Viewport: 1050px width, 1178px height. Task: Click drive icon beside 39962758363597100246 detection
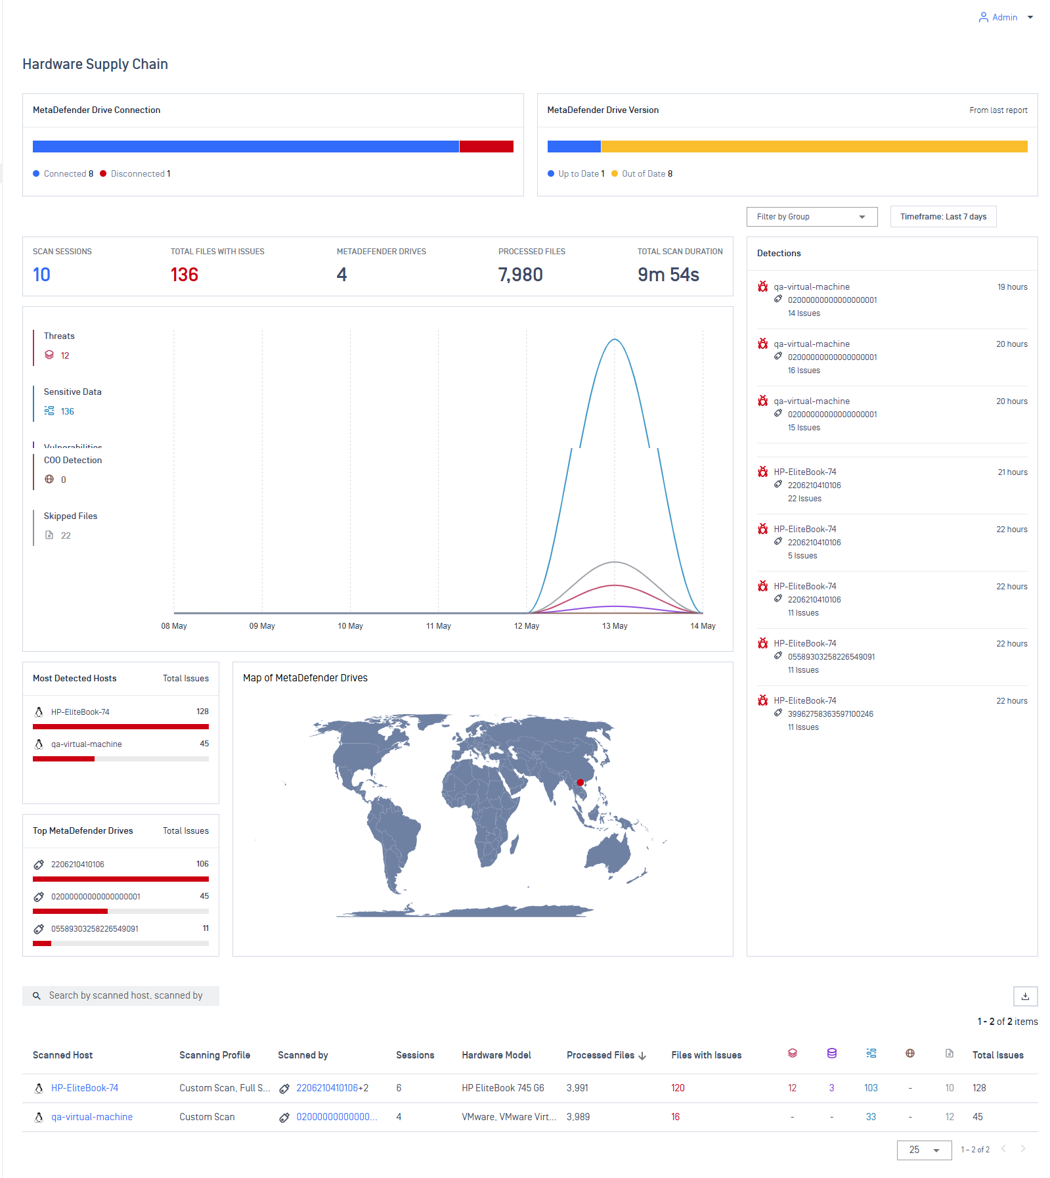point(778,714)
